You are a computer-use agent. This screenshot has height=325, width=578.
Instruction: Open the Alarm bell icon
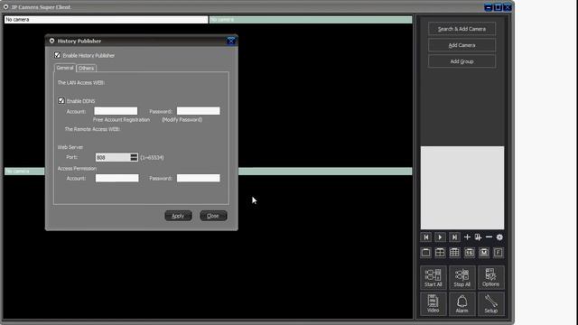pyautogui.click(x=461, y=304)
